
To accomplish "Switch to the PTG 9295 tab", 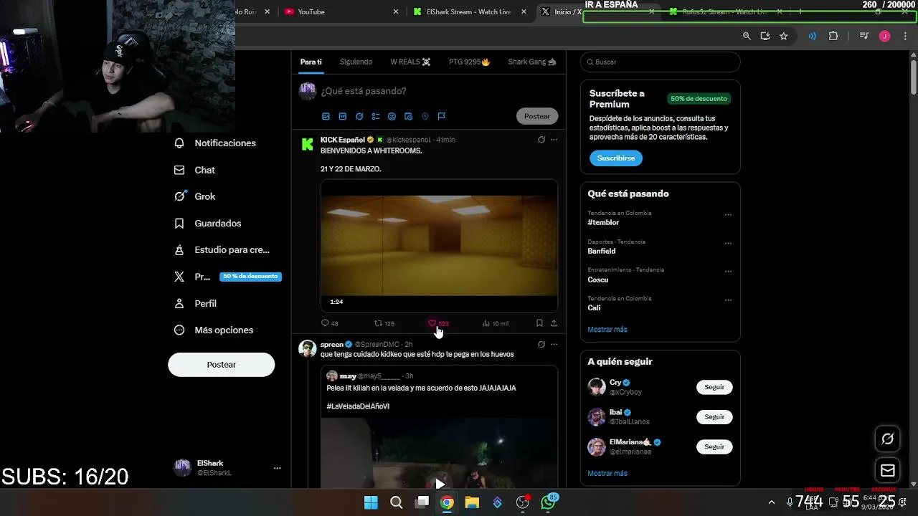I will pyautogui.click(x=470, y=62).
